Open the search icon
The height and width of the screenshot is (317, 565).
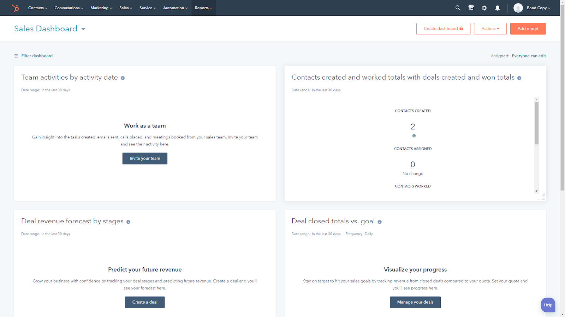(458, 8)
